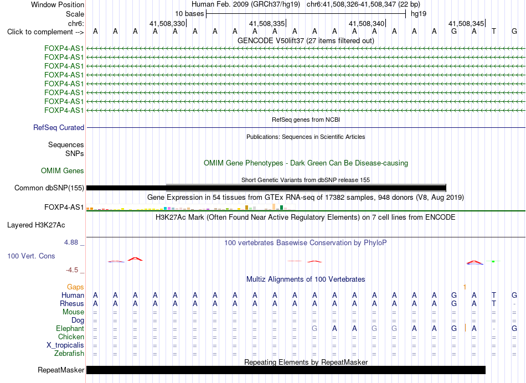Viewport: 526px width, 383px height.
Task: Open 'Short Genetic Variants from dbSNP release 155' title
Action: 306,180
